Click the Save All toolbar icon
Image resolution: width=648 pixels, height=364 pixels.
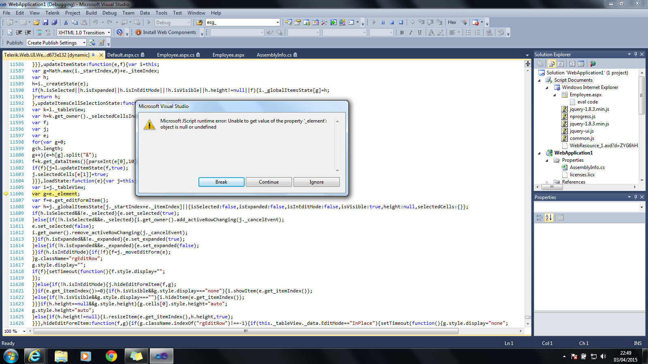point(54,22)
